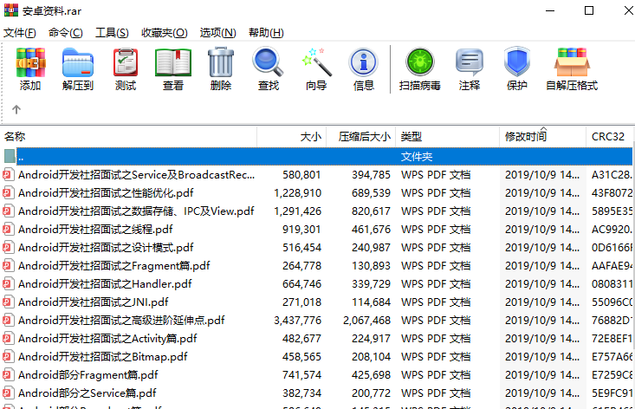The height and width of the screenshot is (409, 635).
Task: Select Android部分之Service篇.pdf
Action: [x=87, y=393]
